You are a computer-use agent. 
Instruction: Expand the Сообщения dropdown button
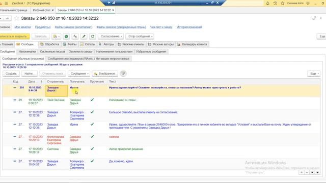[79, 73]
